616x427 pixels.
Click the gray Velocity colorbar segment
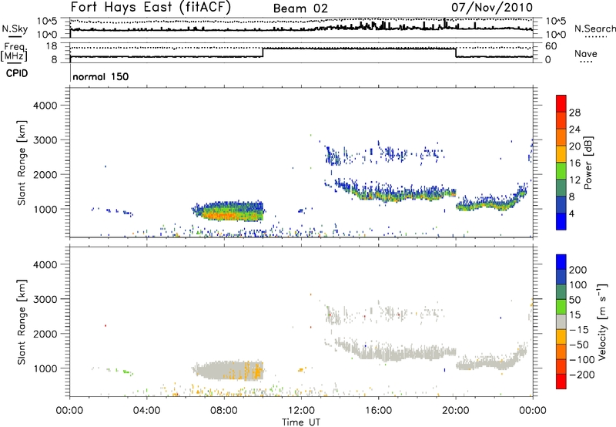point(561,321)
